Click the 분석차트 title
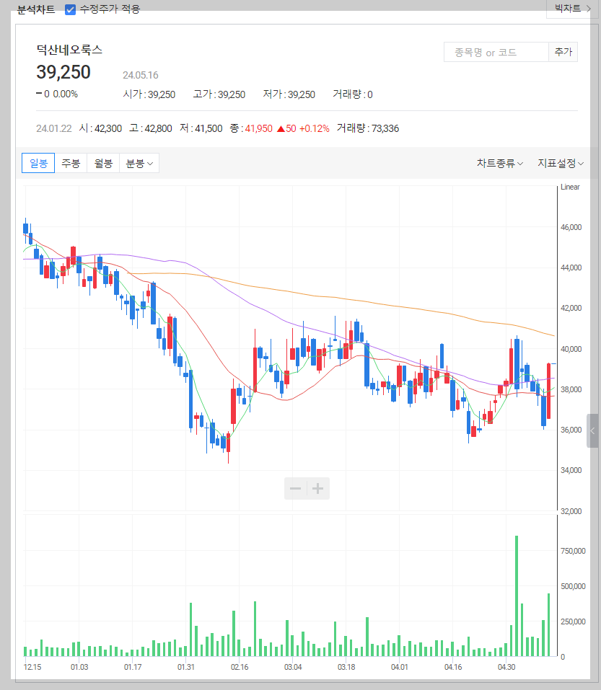Screen dimensions: 601x690 pos(36,9)
